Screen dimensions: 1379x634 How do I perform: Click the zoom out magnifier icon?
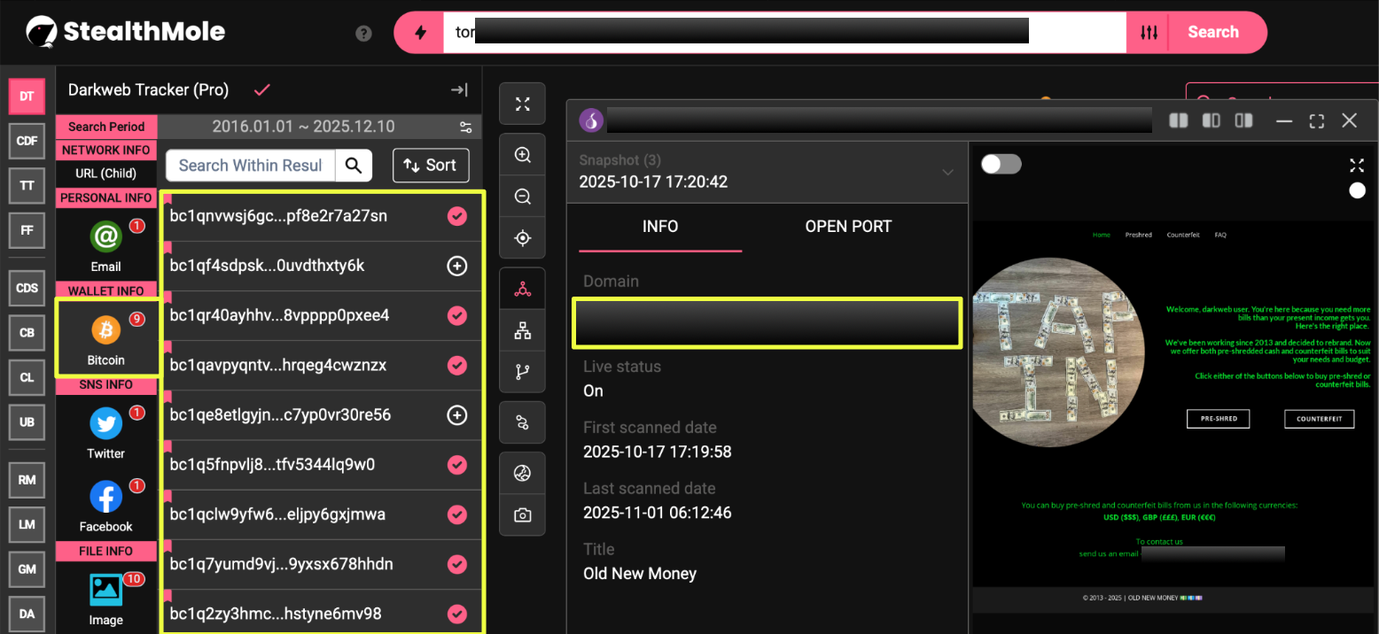coord(523,197)
